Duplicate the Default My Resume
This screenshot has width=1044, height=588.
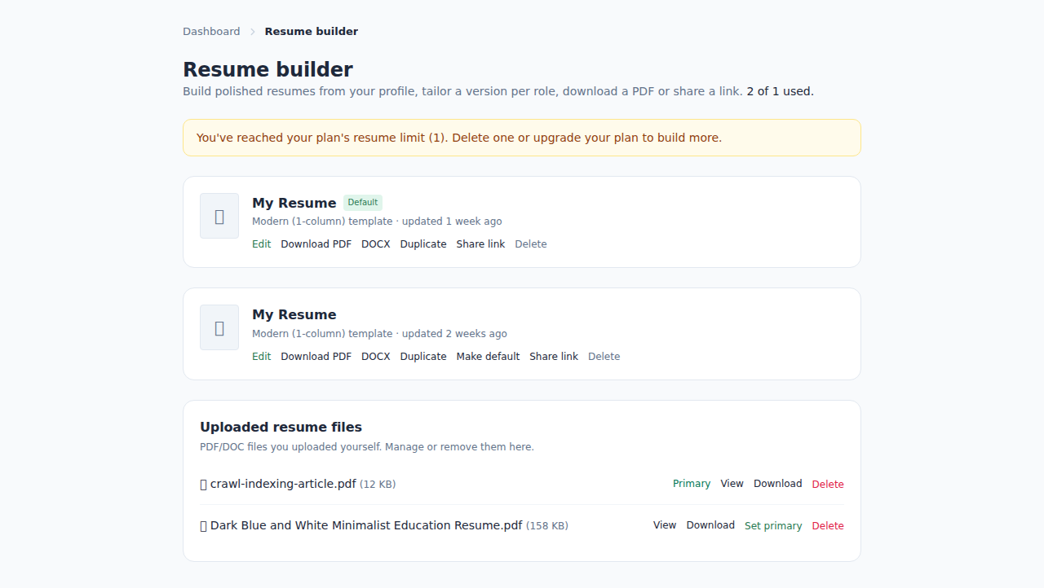tap(423, 244)
